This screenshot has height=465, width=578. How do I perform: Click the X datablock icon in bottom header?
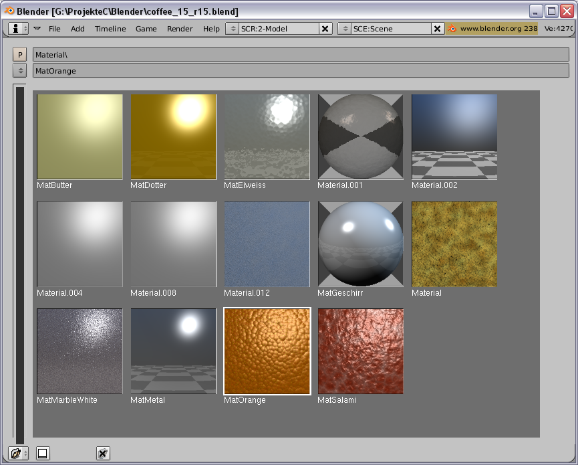click(102, 453)
